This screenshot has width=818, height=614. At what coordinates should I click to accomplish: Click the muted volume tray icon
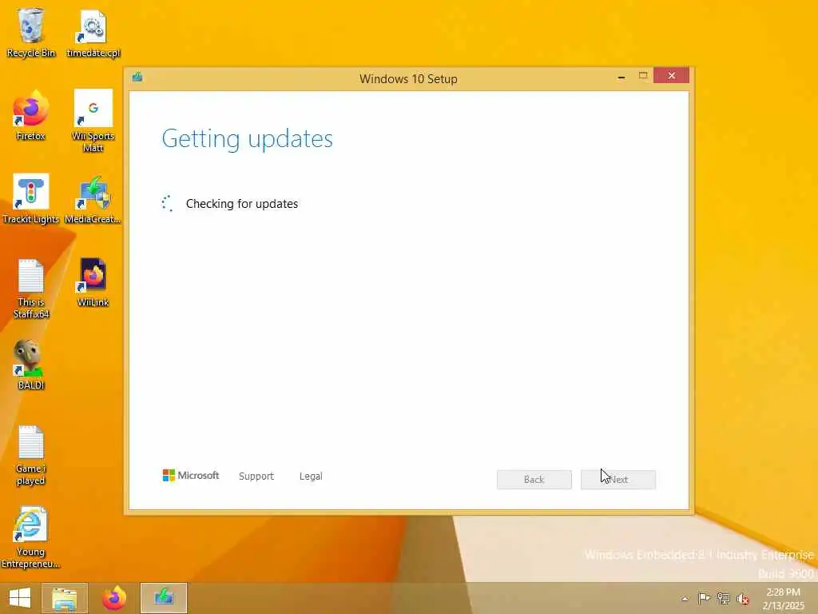point(742,598)
